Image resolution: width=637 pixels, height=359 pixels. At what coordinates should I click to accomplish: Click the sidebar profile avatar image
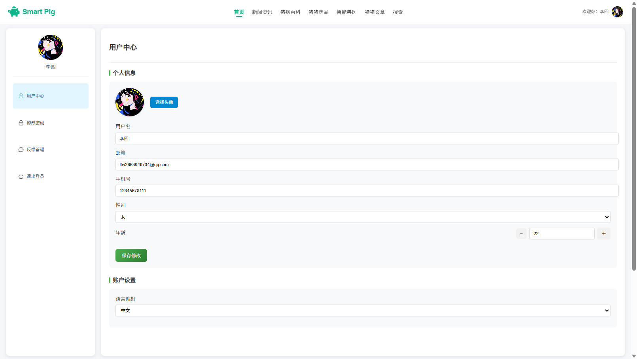(x=51, y=47)
